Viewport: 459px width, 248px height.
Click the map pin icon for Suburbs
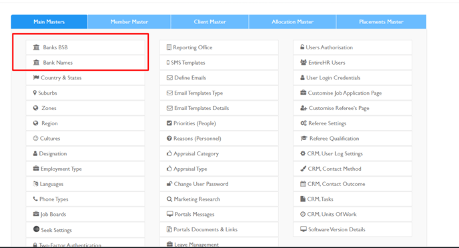pos(35,93)
